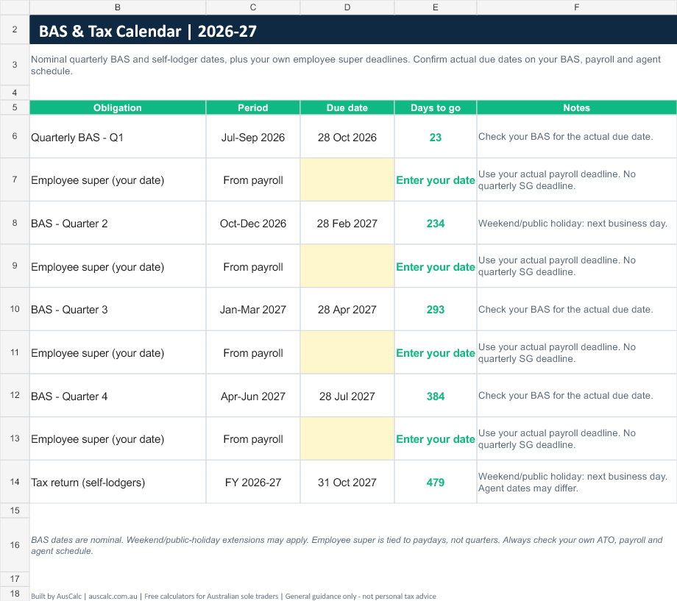Select 'Employee super (your date)' in row 7
677x601 pixels.
[x=118, y=179]
